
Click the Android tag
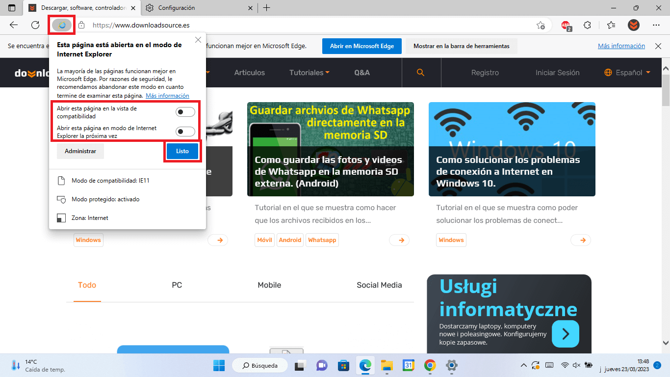(290, 240)
